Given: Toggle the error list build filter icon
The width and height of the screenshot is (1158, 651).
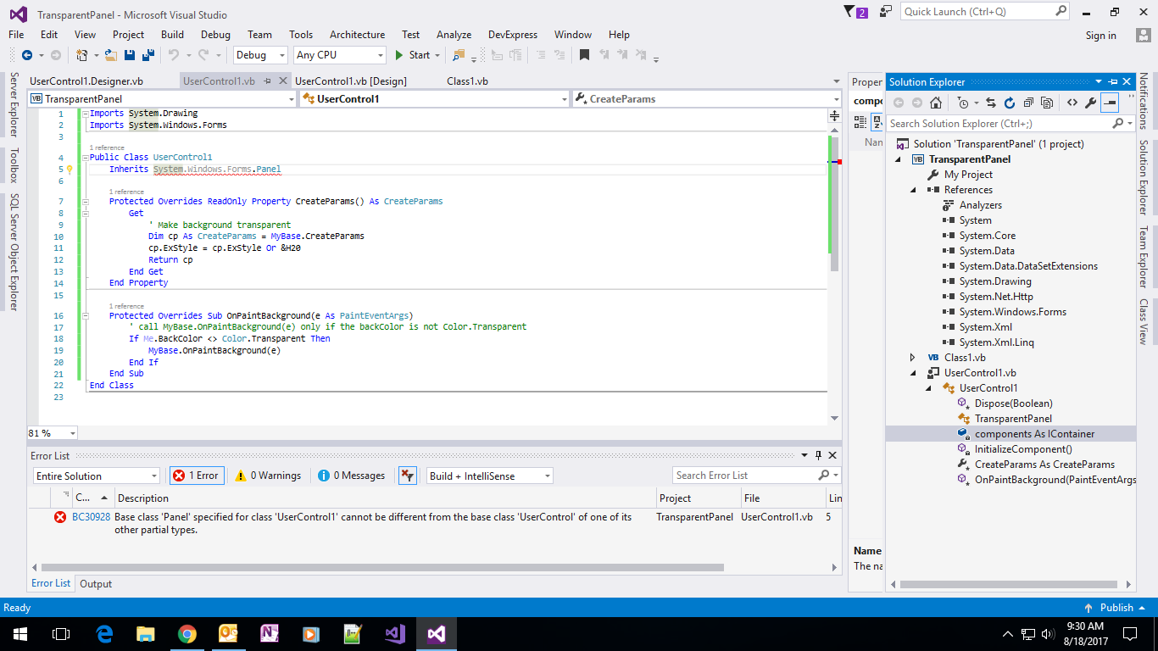Looking at the screenshot, I should 408,476.
